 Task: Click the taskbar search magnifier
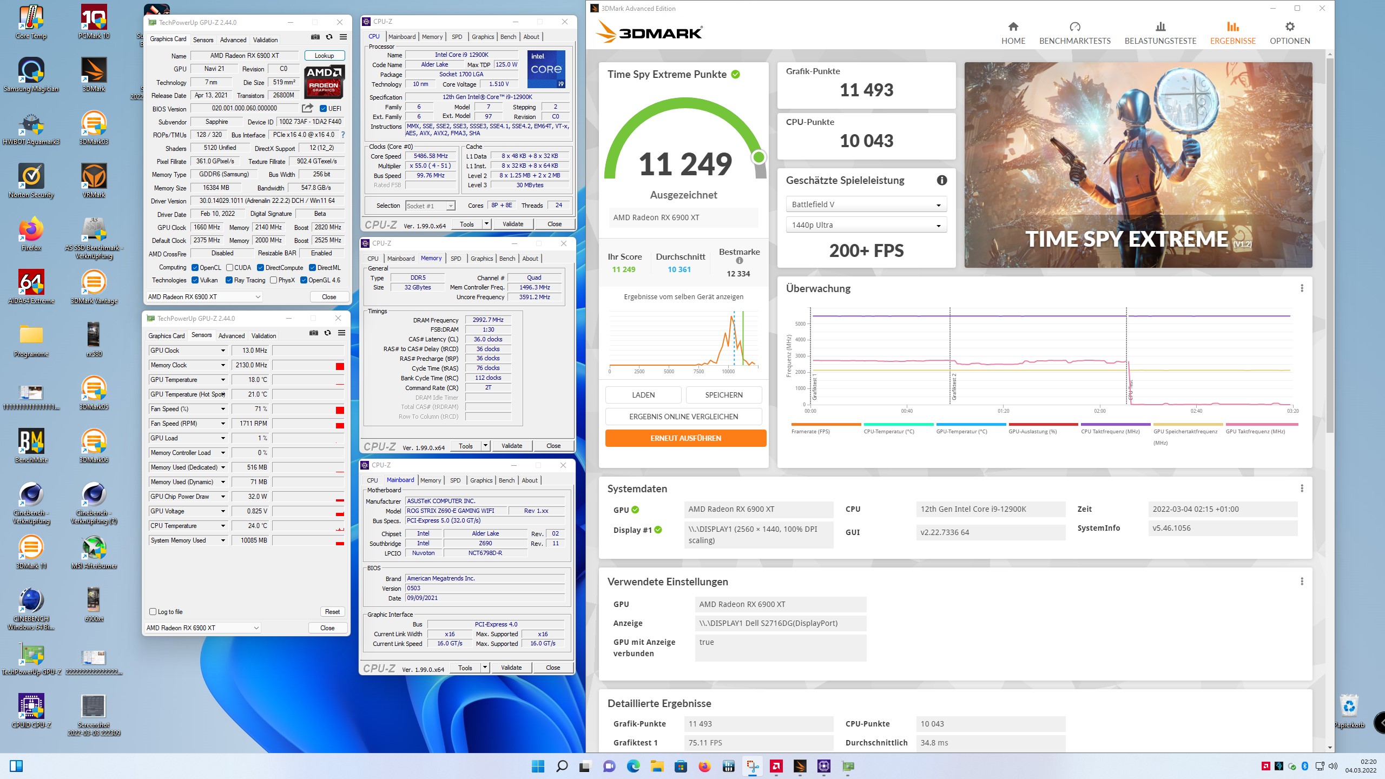coord(562,766)
